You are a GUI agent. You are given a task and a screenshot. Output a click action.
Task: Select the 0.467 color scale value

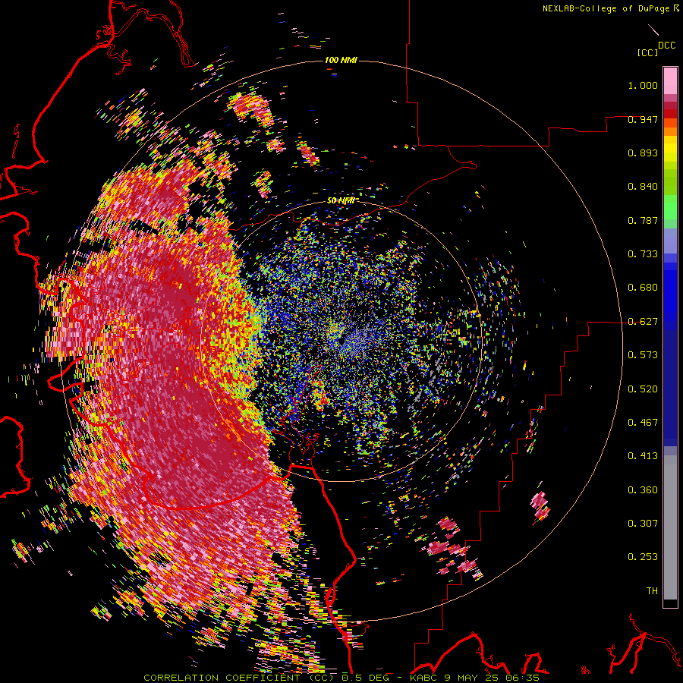643,423
